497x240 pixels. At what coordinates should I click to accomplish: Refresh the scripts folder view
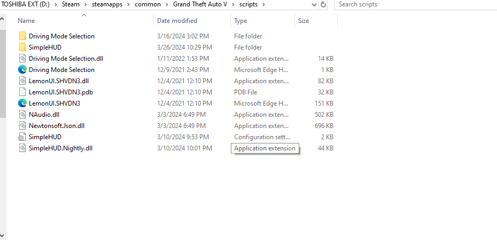(x=323, y=4)
